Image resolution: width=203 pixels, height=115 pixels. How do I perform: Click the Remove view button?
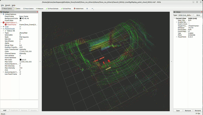tap(188, 111)
